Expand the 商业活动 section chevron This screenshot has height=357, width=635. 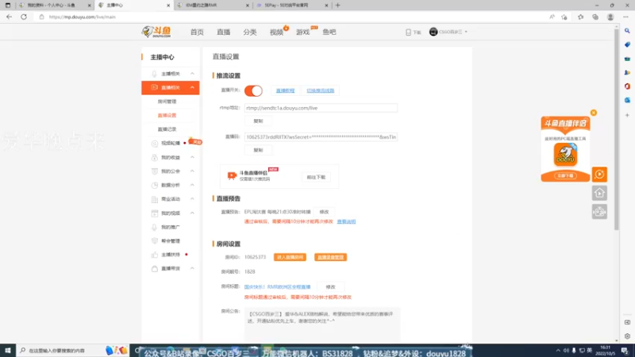click(192, 199)
